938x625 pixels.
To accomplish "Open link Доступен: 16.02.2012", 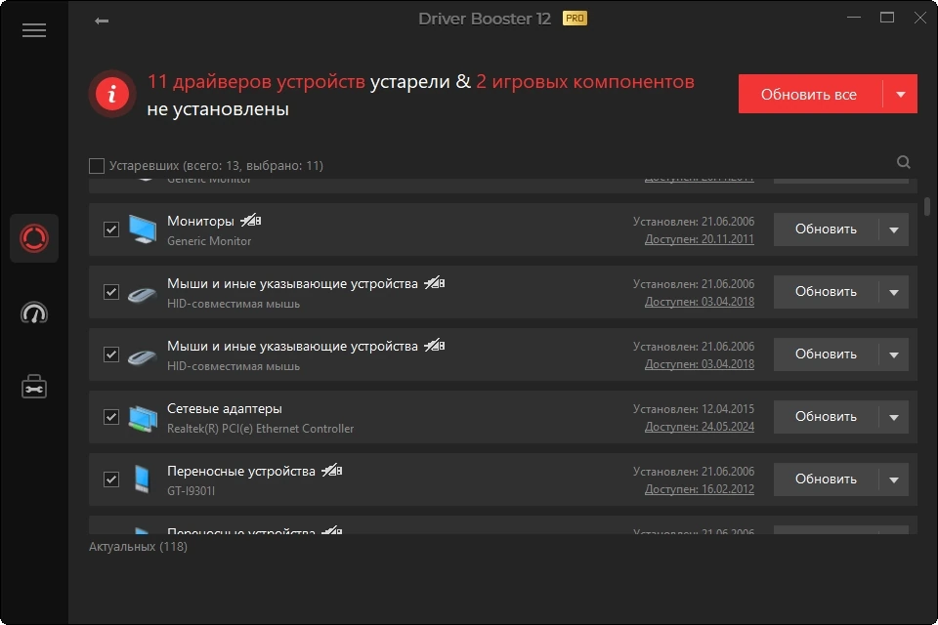I will click(x=700, y=489).
